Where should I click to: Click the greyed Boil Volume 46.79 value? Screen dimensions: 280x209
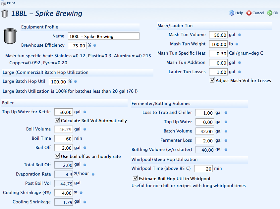[x=64, y=129]
